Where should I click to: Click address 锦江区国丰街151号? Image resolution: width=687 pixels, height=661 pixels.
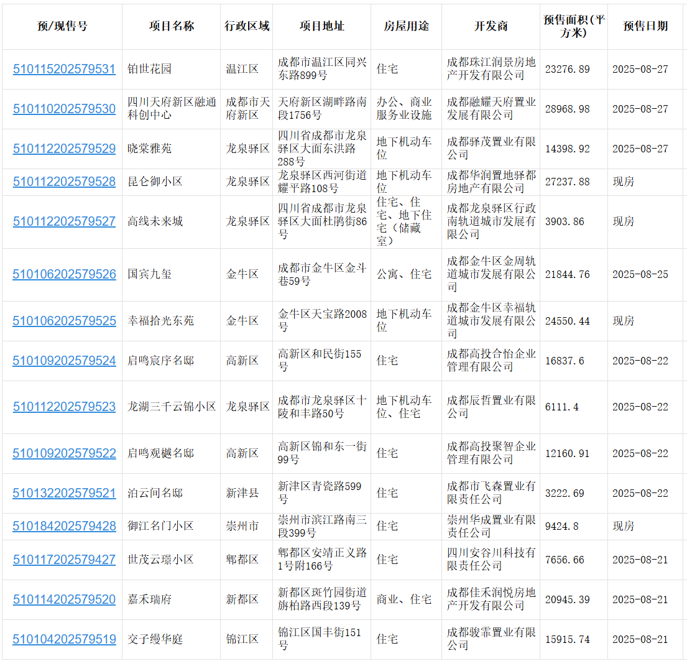click(320, 639)
